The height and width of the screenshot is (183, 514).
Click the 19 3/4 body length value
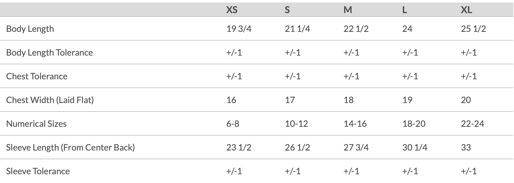click(239, 29)
